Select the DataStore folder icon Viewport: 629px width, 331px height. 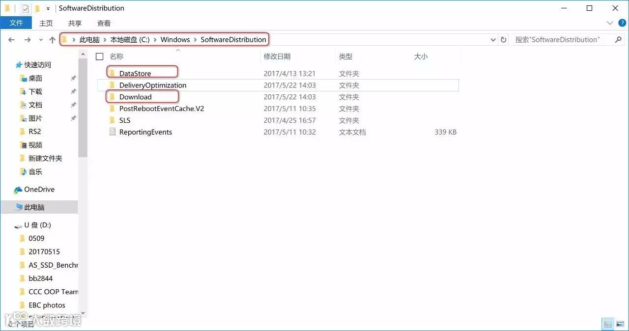(x=112, y=73)
